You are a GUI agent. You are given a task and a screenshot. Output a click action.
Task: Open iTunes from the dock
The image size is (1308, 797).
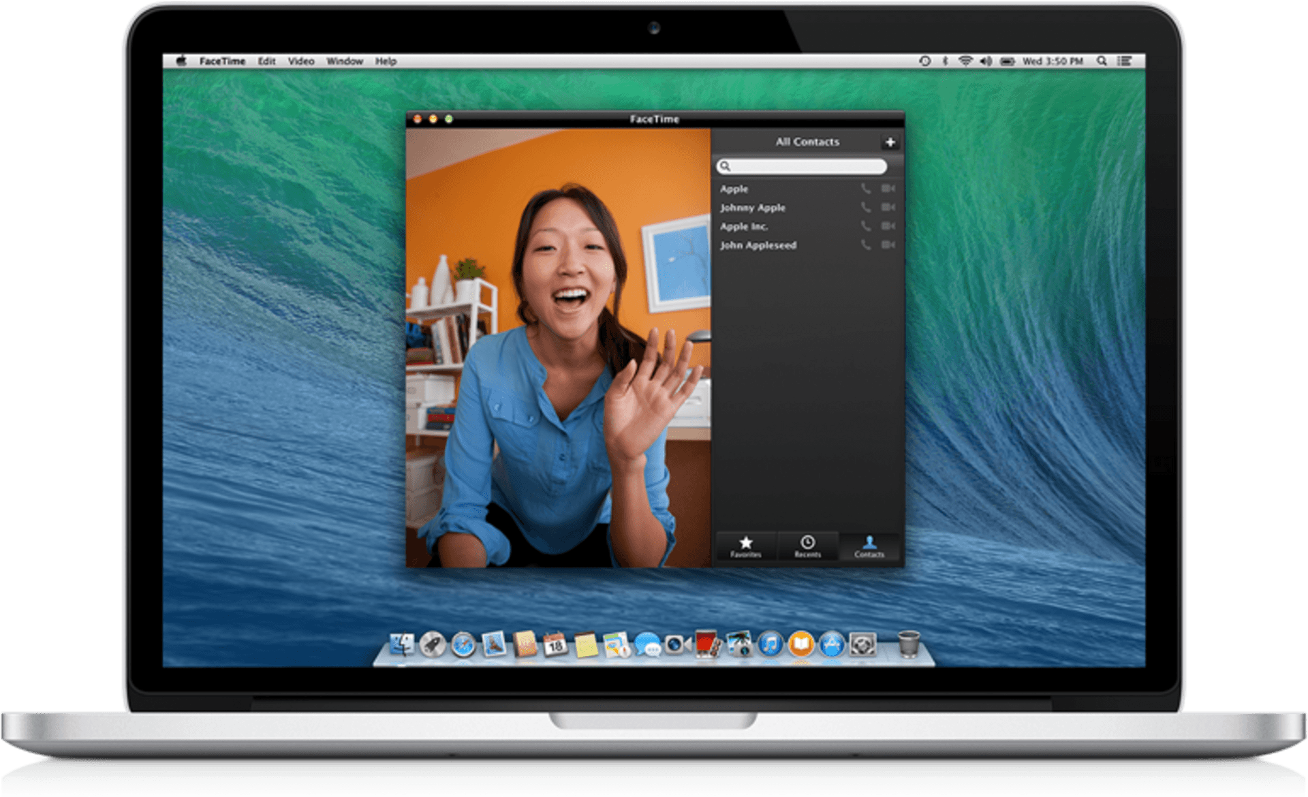click(770, 644)
